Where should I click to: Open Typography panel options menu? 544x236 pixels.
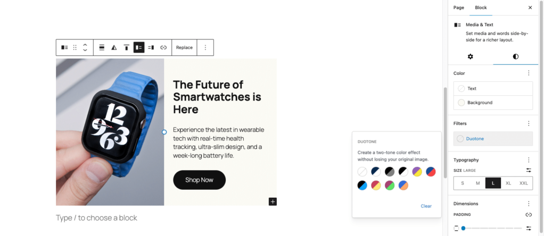click(x=529, y=160)
